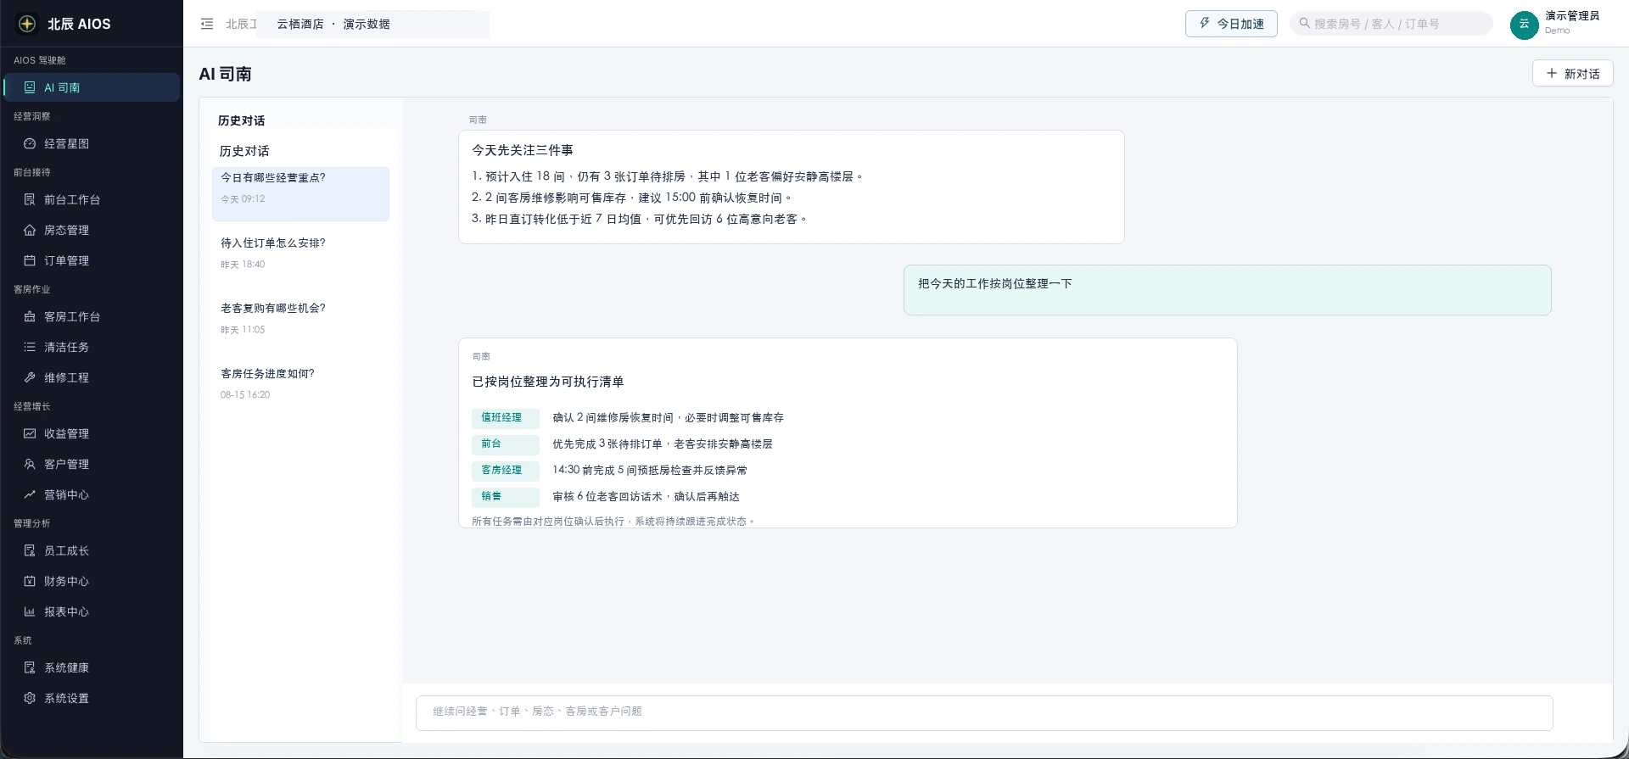The width and height of the screenshot is (1629, 759).
Task: Click the 客房经理 role tag
Action: click(x=506, y=471)
